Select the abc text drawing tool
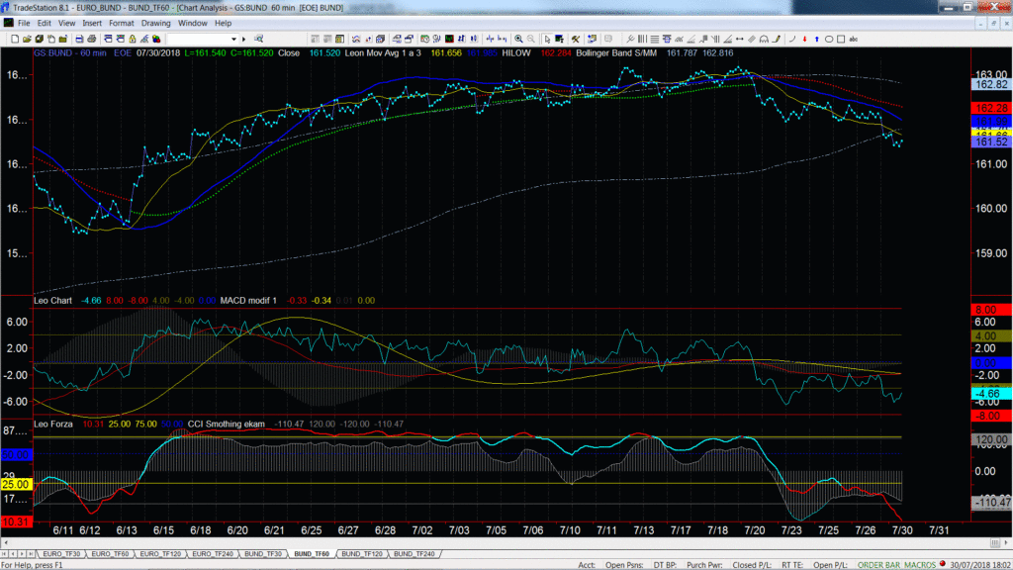Image resolution: width=1013 pixels, height=570 pixels. coord(853,39)
